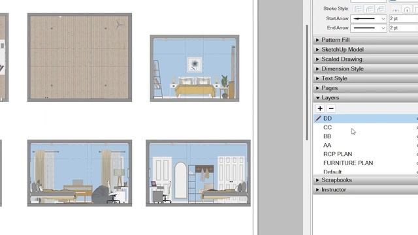Expand the Pattern Fill panel
The height and width of the screenshot is (235, 418).
point(366,40)
